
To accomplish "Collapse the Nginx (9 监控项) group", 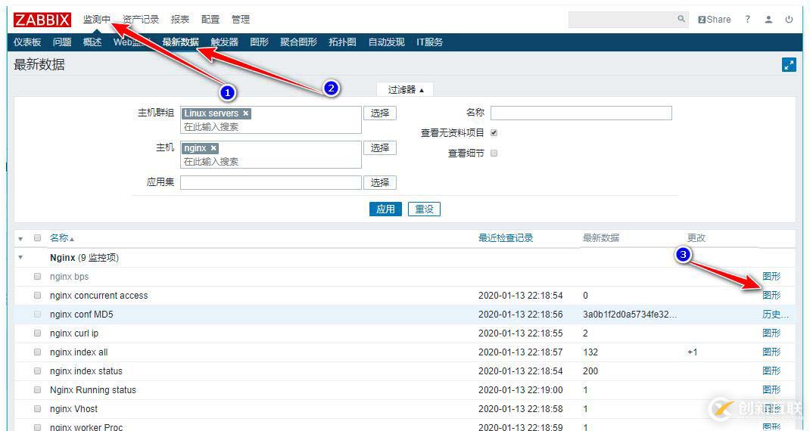I will pos(20,257).
